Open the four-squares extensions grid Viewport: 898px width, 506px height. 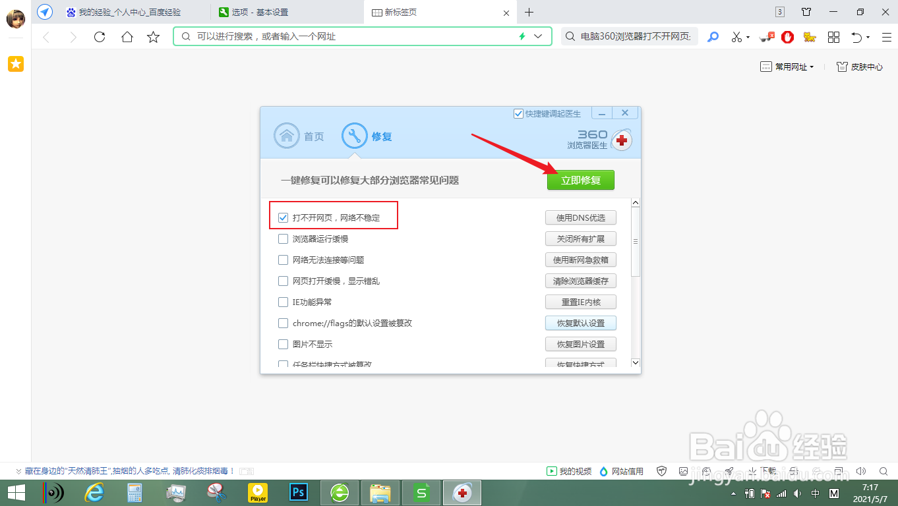833,37
